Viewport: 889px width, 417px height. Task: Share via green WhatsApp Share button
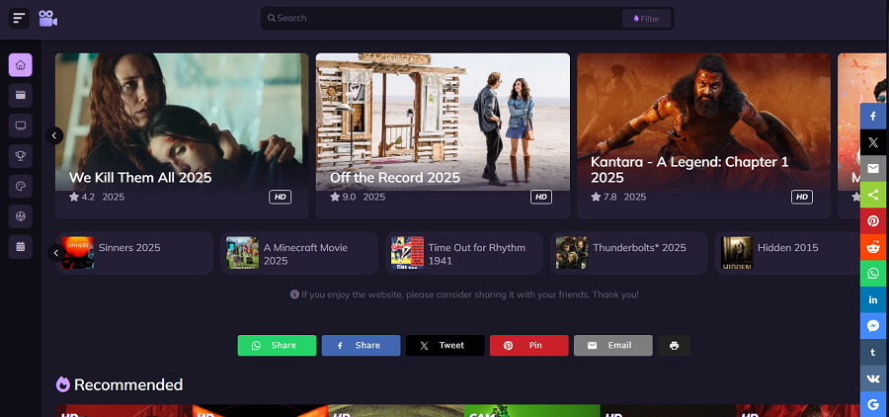[277, 346]
